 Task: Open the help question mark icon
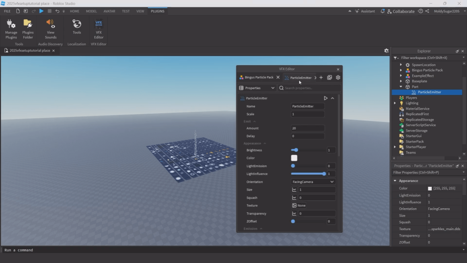tap(420, 11)
